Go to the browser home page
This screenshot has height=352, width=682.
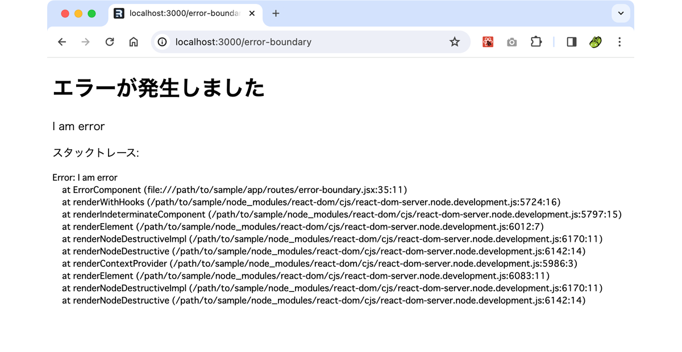pos(134,41)
